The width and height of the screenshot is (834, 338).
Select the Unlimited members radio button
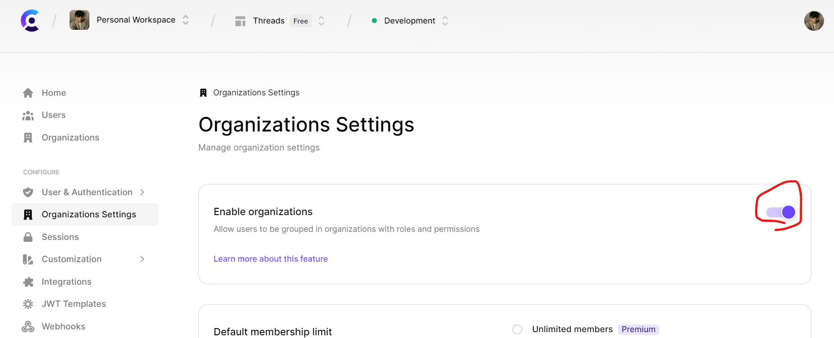click(x=517, y=329)
